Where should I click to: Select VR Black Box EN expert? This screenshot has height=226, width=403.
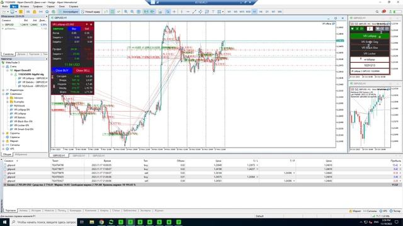pos(23,121)
